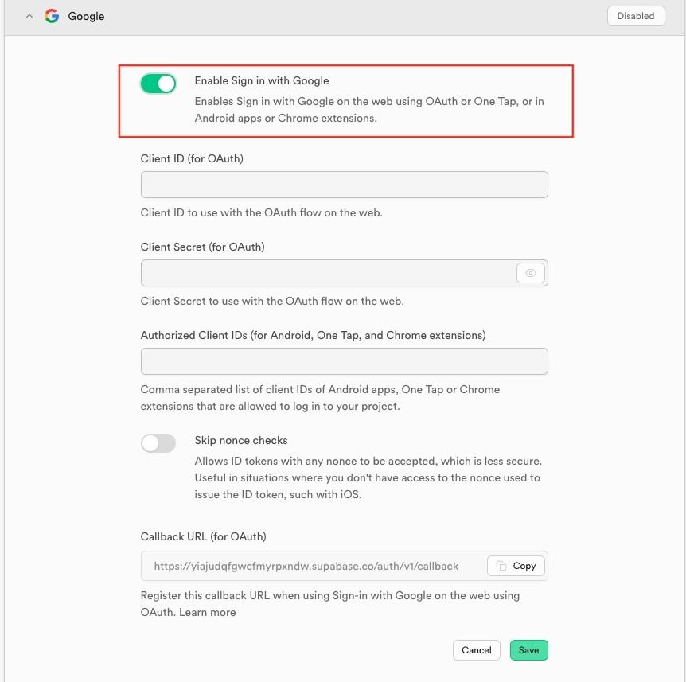Screen dimensions: 686x682
Task: Cancel changes with the Cancel button
Action: point(476,649)
